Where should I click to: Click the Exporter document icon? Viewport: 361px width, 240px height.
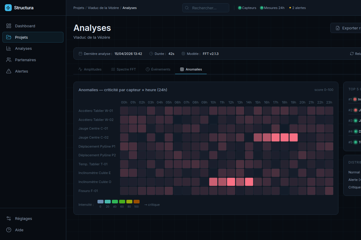pos(338,28)
